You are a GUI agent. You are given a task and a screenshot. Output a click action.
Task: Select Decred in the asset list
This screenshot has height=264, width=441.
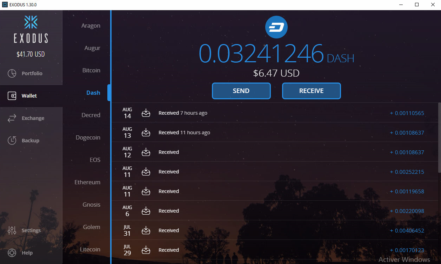(91, 115)
